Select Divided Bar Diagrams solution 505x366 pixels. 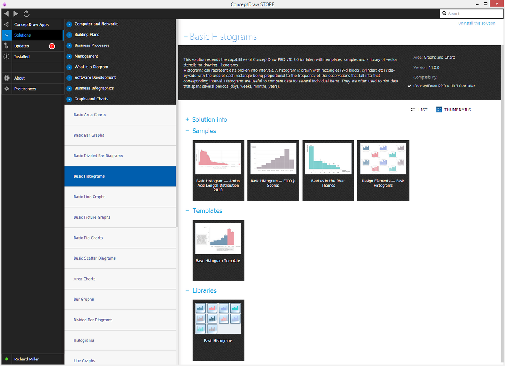tap(120, 320)
